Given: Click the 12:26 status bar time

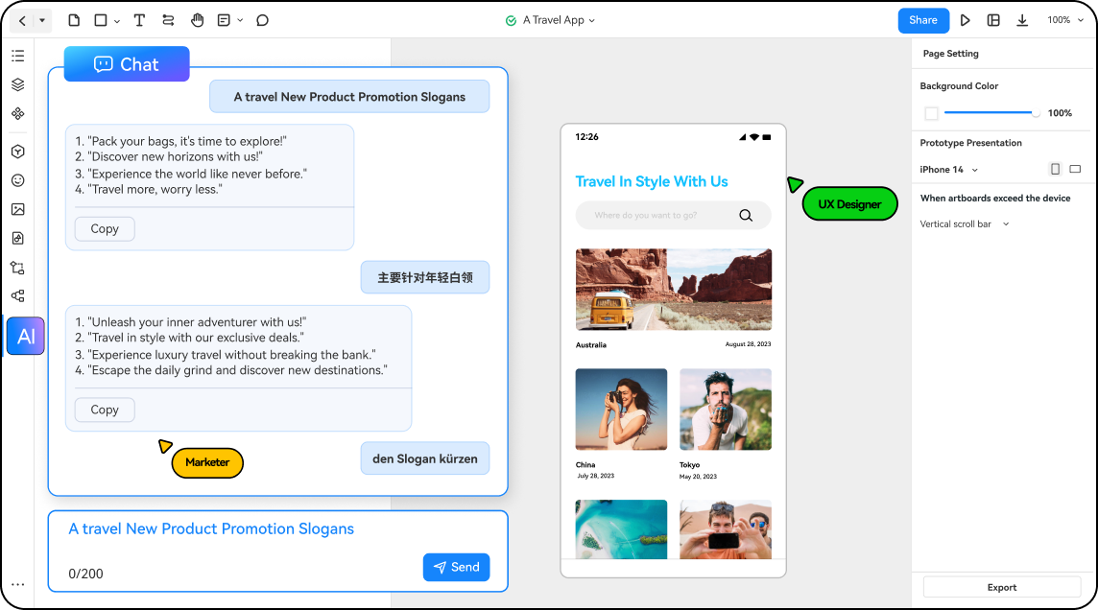Looking at the screenshot, I should (586, 137).
